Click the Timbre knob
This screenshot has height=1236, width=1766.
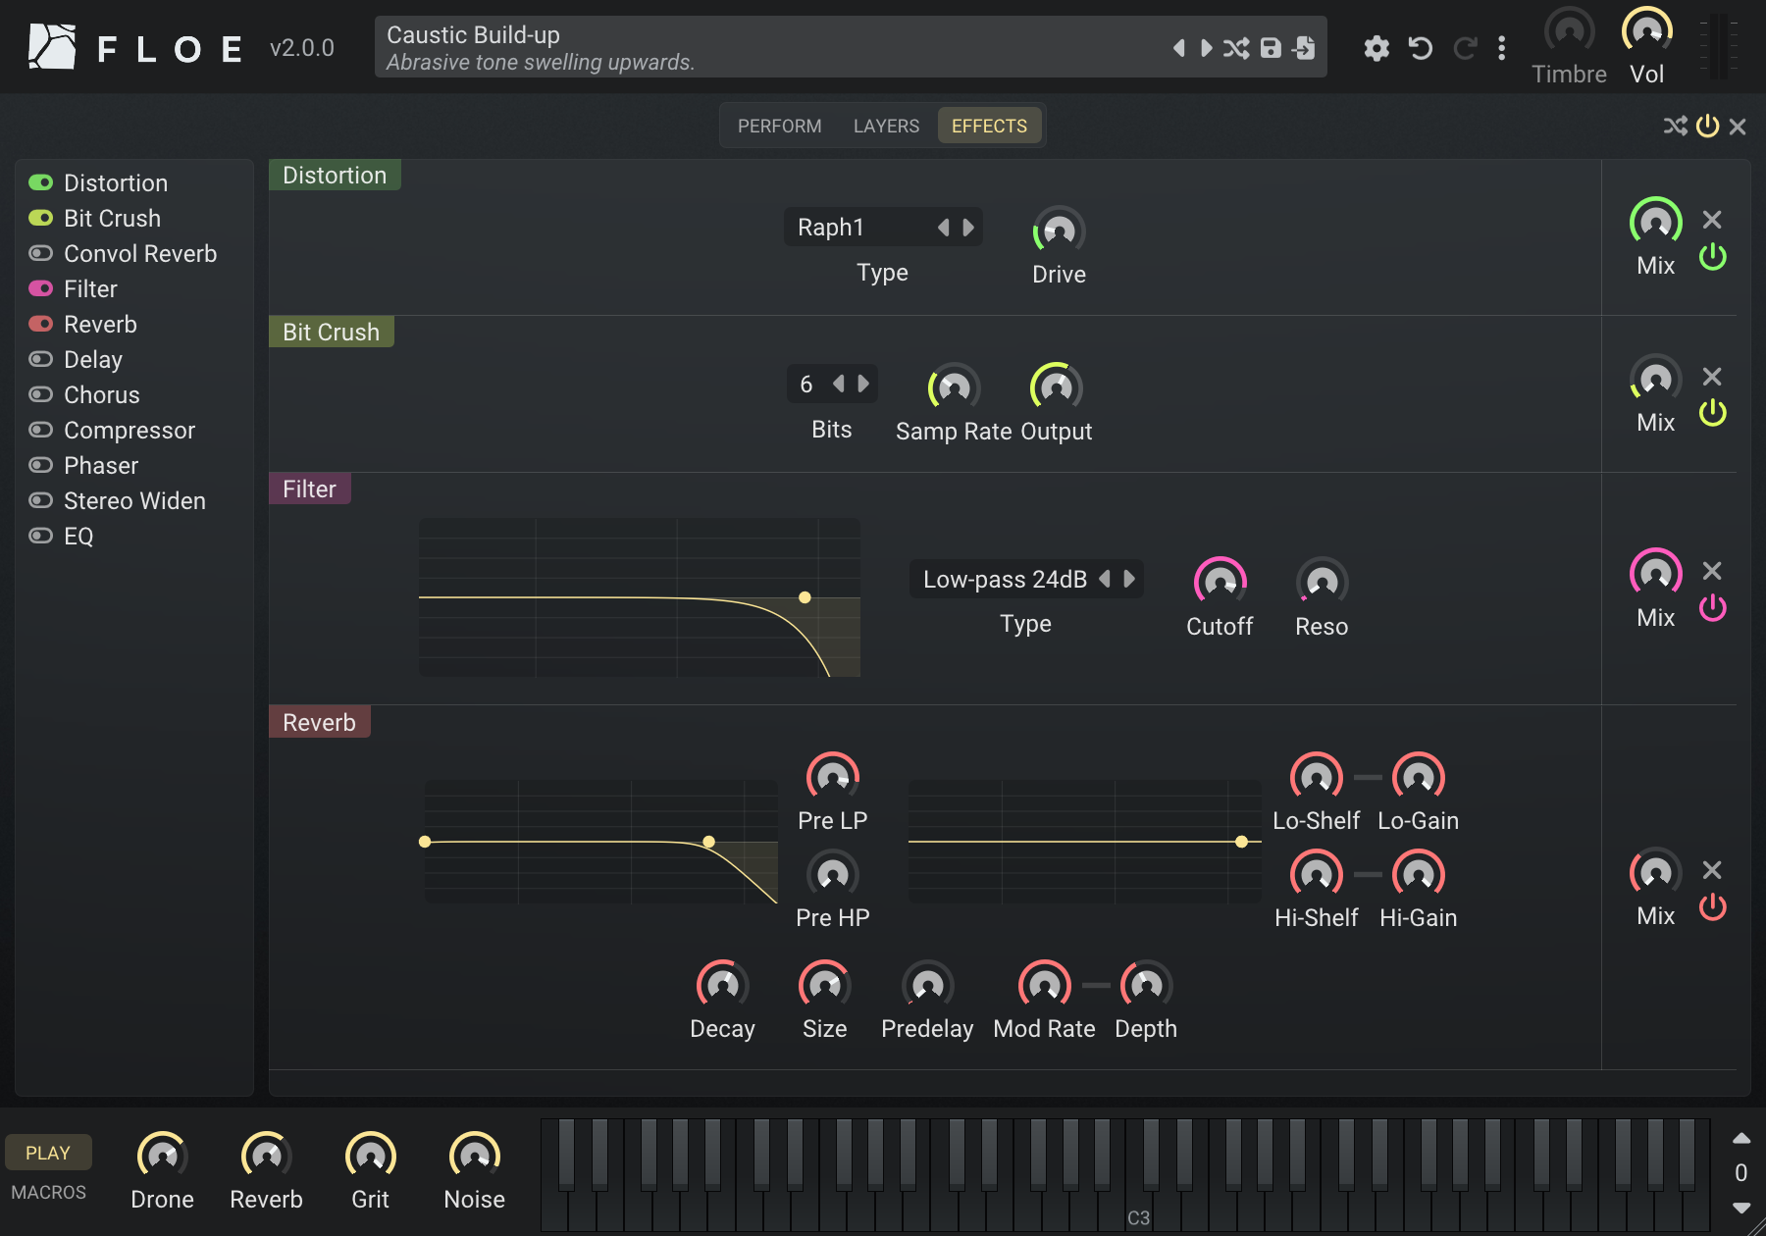coord(1569,31)
